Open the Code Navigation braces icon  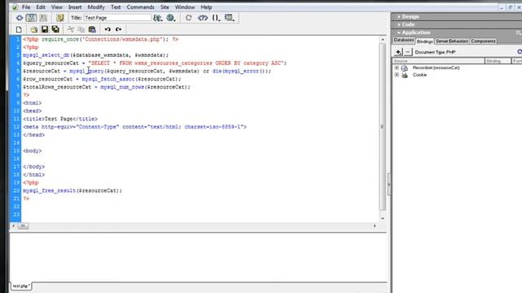coord(216,18)
